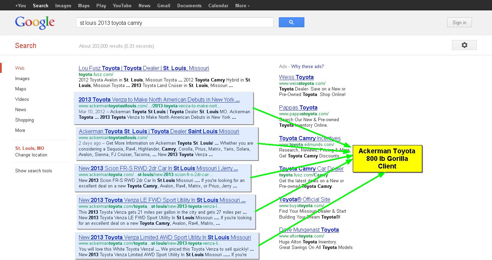Open YouTube from the top navigation bar

click(x=122, y=6)
